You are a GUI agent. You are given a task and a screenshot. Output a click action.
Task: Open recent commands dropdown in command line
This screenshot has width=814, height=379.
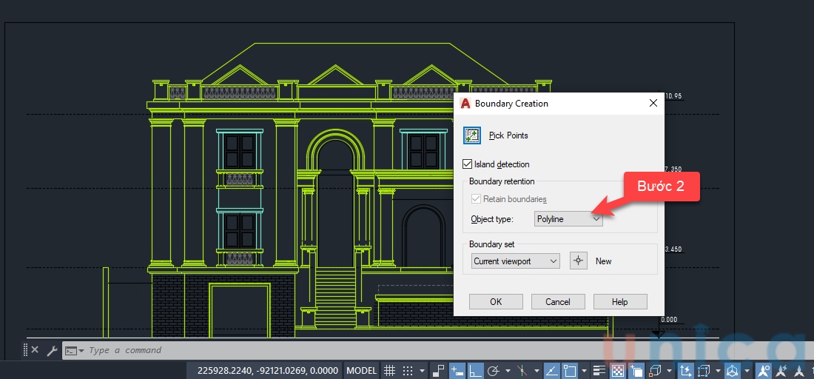pyautogui.click(x=75, y=351)
